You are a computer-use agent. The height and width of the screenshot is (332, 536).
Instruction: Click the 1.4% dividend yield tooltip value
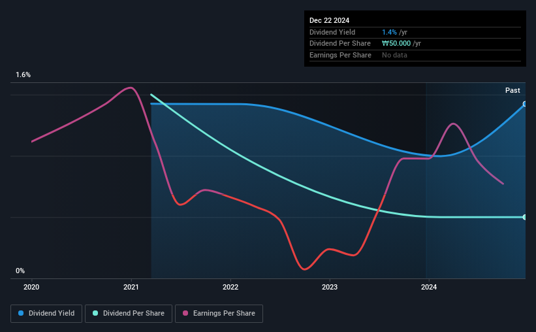click(389, 32)
